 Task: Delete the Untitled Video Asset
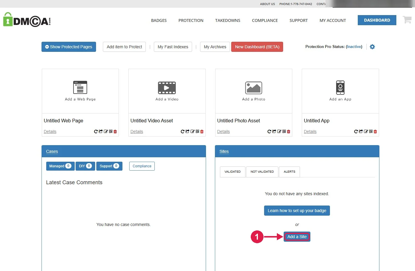[x=202, y=132]
